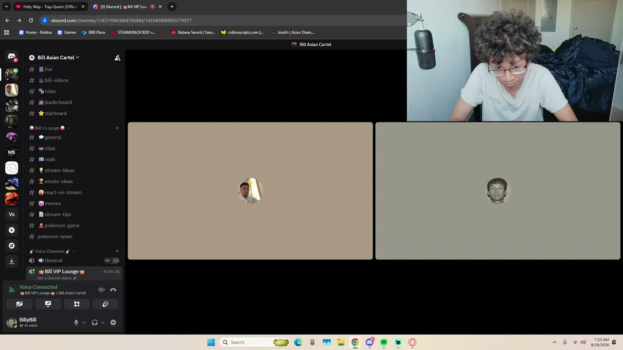Open File Explorer from the taskbar
623x350 pixels.
[x=341, y=342]
